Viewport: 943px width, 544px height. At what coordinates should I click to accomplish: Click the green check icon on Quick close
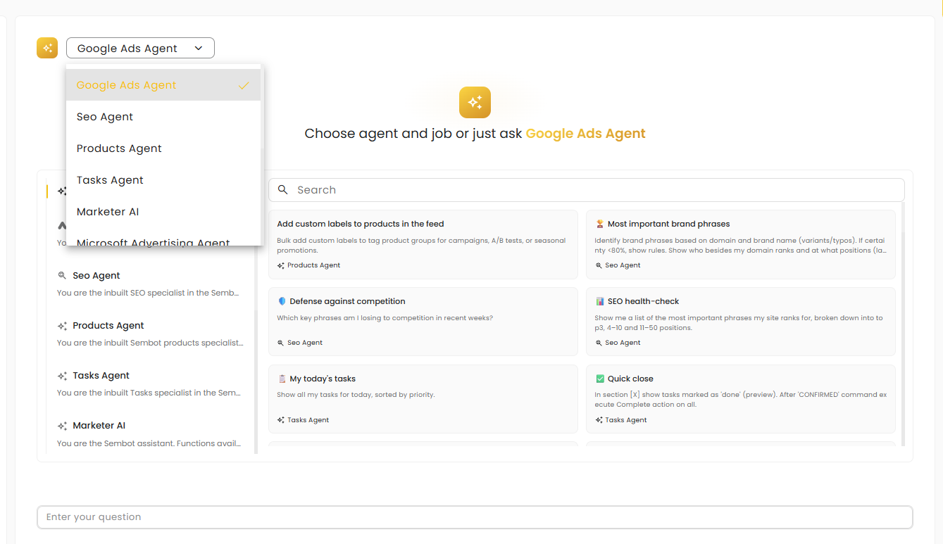click(x=600, y=379)
